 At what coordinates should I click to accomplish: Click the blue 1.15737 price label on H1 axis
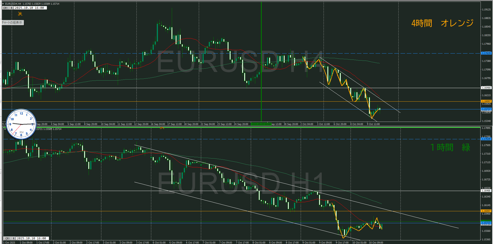pos(486,223)
